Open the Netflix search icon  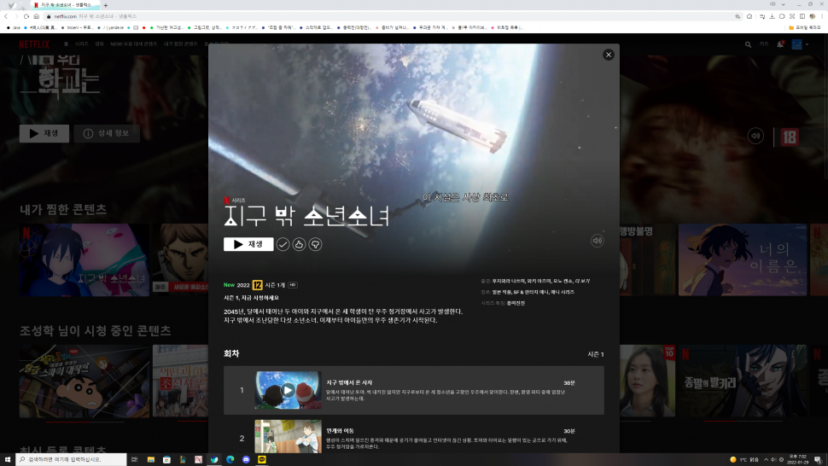[x=748, y=45]
